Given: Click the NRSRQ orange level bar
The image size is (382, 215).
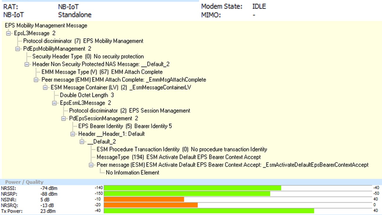Looking at the screenshot, I should point(151,205).
